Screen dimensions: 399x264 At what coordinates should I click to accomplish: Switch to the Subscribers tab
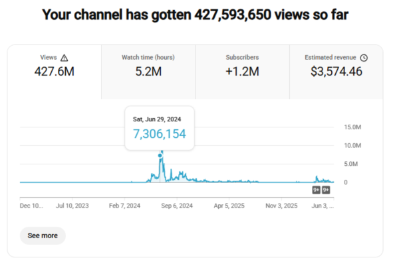coord(242,72)
